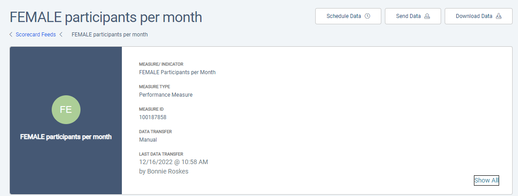The width and height of the screenshot is (518, 196).
Task: Click the upload icon in Send Data
Action: point(427,16)
